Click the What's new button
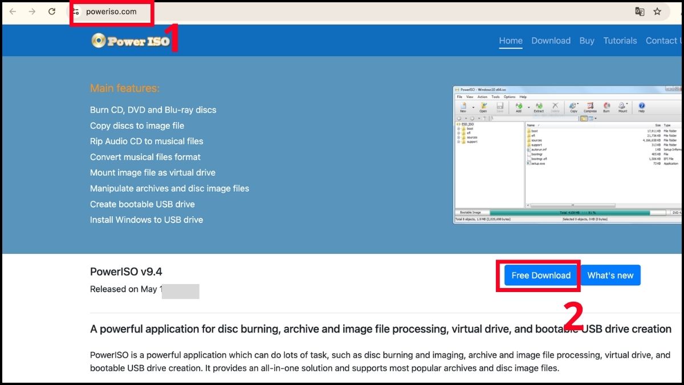The image size is (684, 385). (610, 275)
